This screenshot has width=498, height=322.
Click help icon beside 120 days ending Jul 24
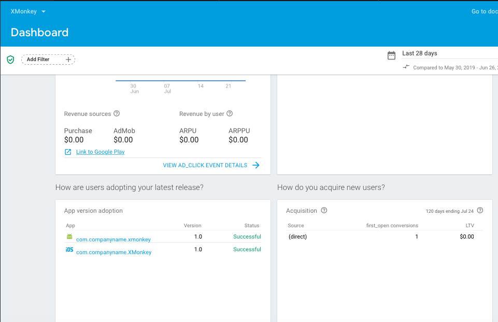pyautogui.click(x=480, y=210)
